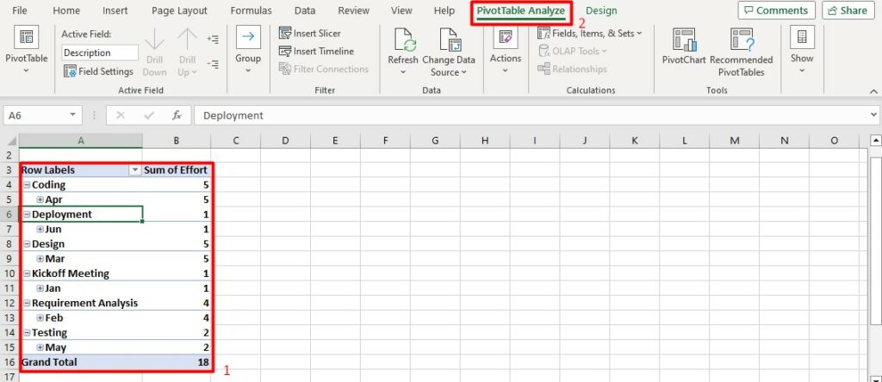882x382 pixels.
Task: Click the Change Data Source icon
Action: pyautogui.click(x=450, y=40)
